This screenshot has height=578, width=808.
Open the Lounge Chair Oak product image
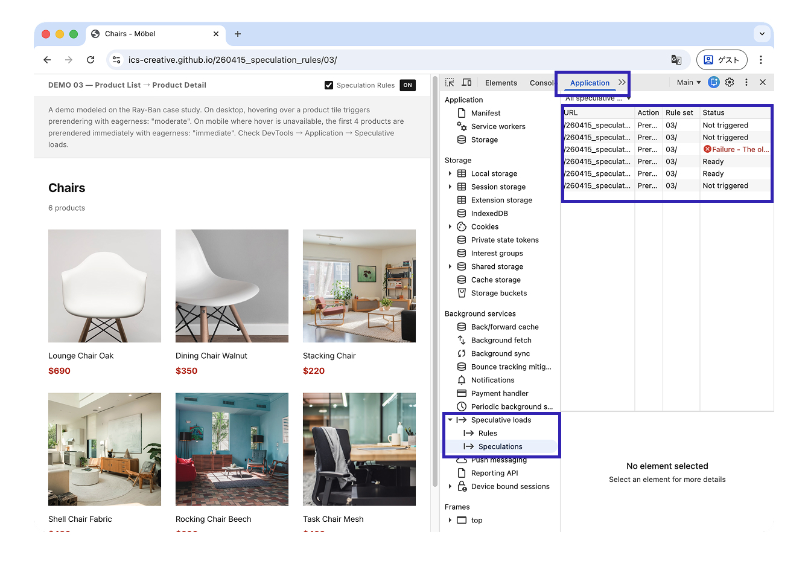[x=104, y=286]
